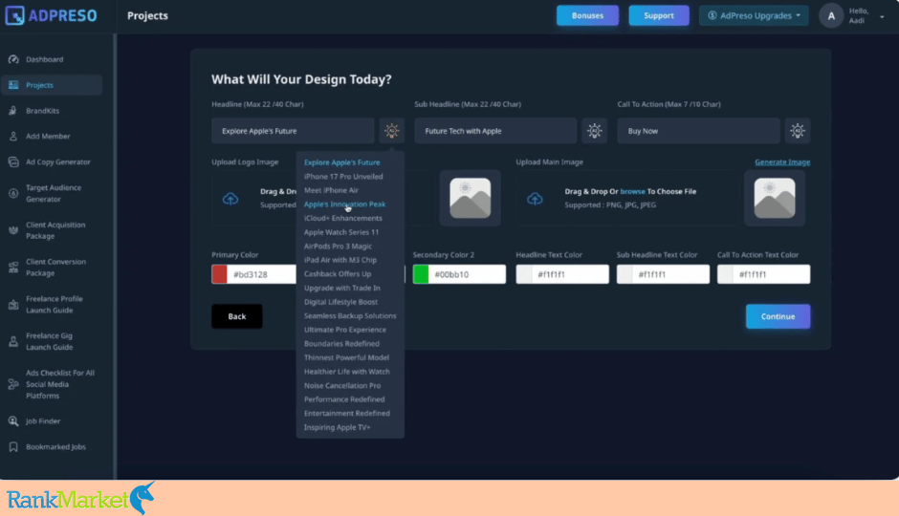Choose AirPods Pro 3 Magic headline
The image size is (899, 516).
click(x=338, y=247)
